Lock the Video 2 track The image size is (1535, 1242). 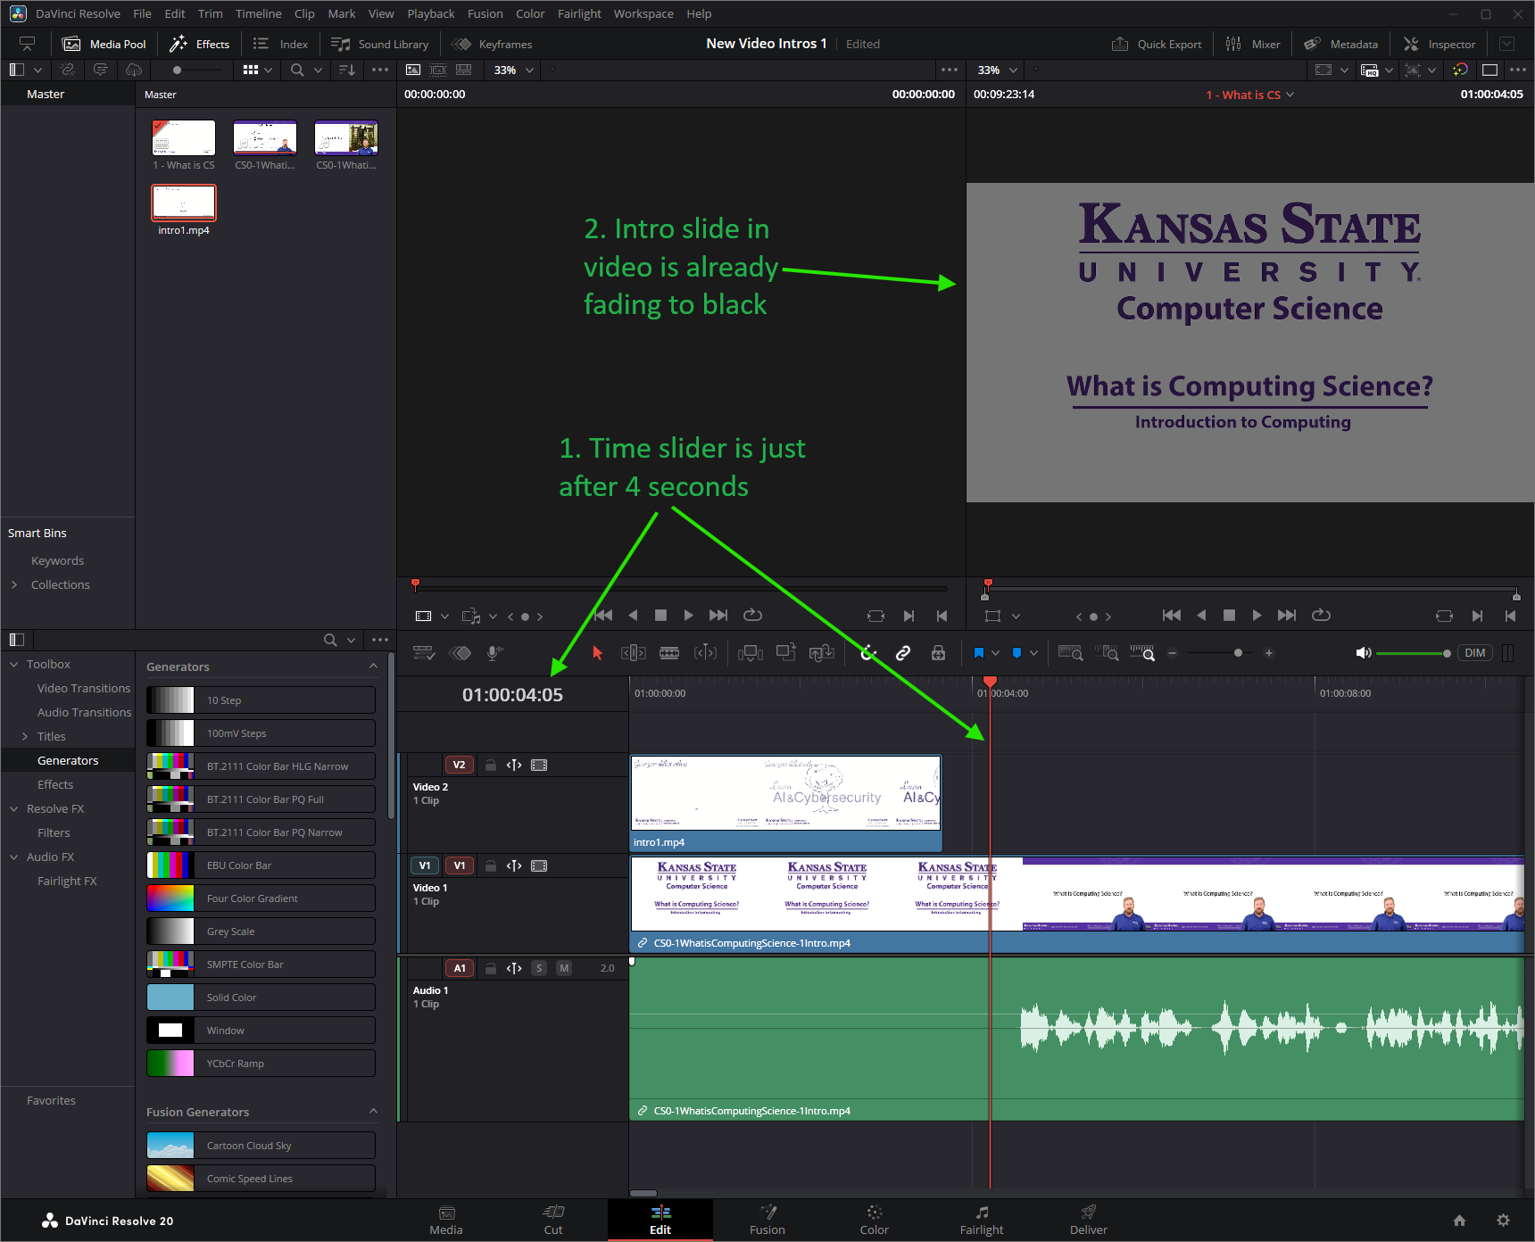click(x=491, y=765)
